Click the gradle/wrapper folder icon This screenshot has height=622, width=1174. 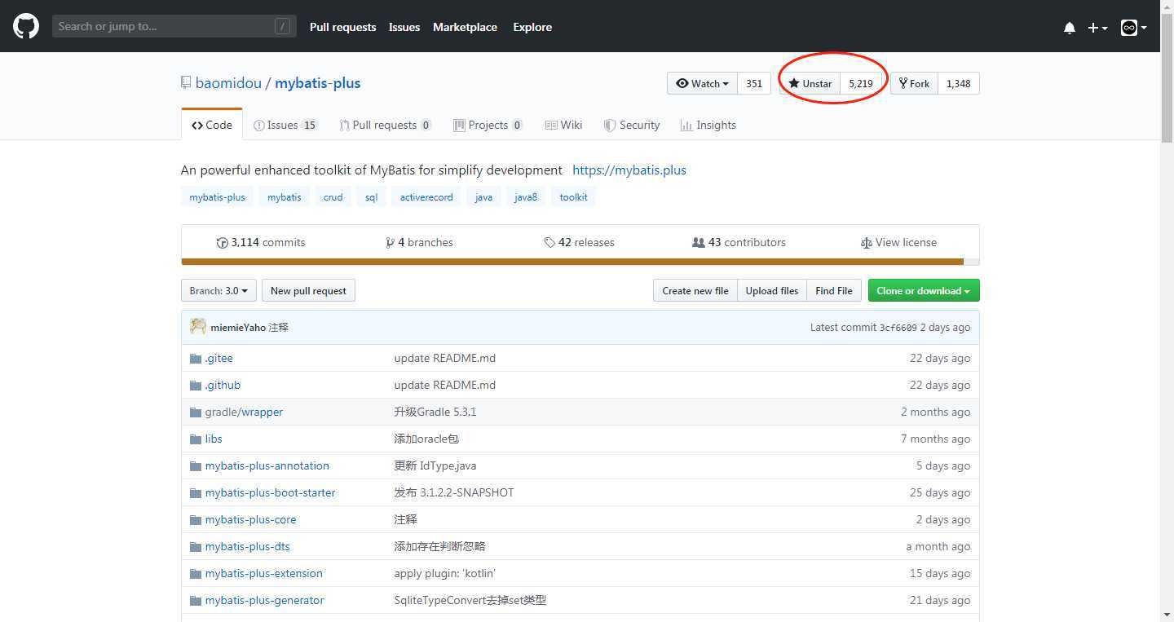pos(196,412)
